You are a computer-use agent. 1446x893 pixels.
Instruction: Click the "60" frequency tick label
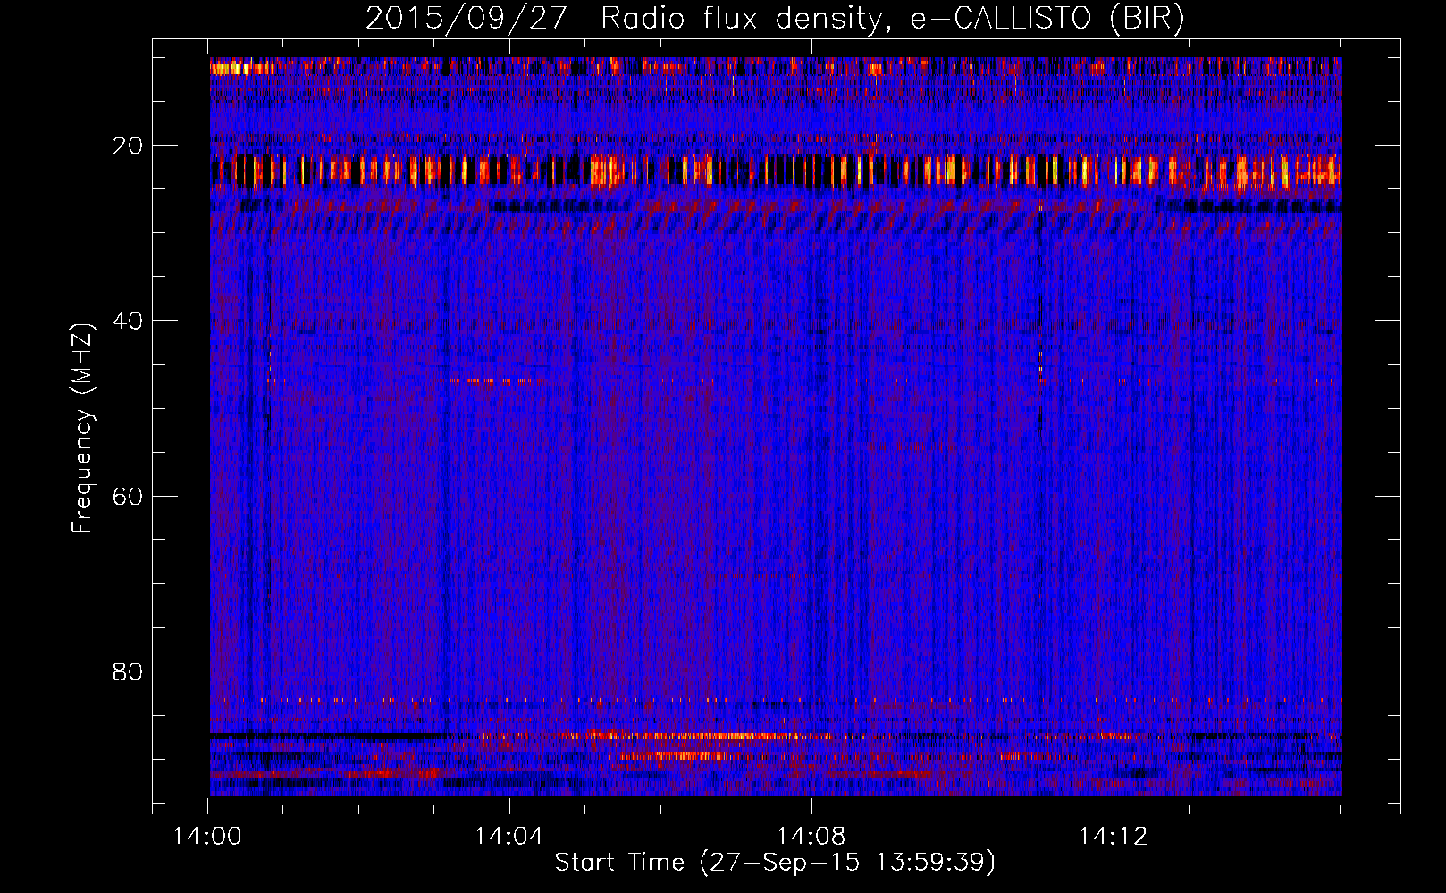click(129, 497)
